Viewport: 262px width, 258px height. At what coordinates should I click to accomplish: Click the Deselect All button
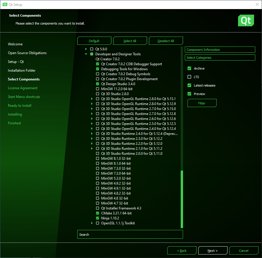click(x=166, y=41)
